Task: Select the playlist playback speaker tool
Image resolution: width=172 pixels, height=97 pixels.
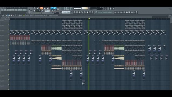Action: pos(21,15)
